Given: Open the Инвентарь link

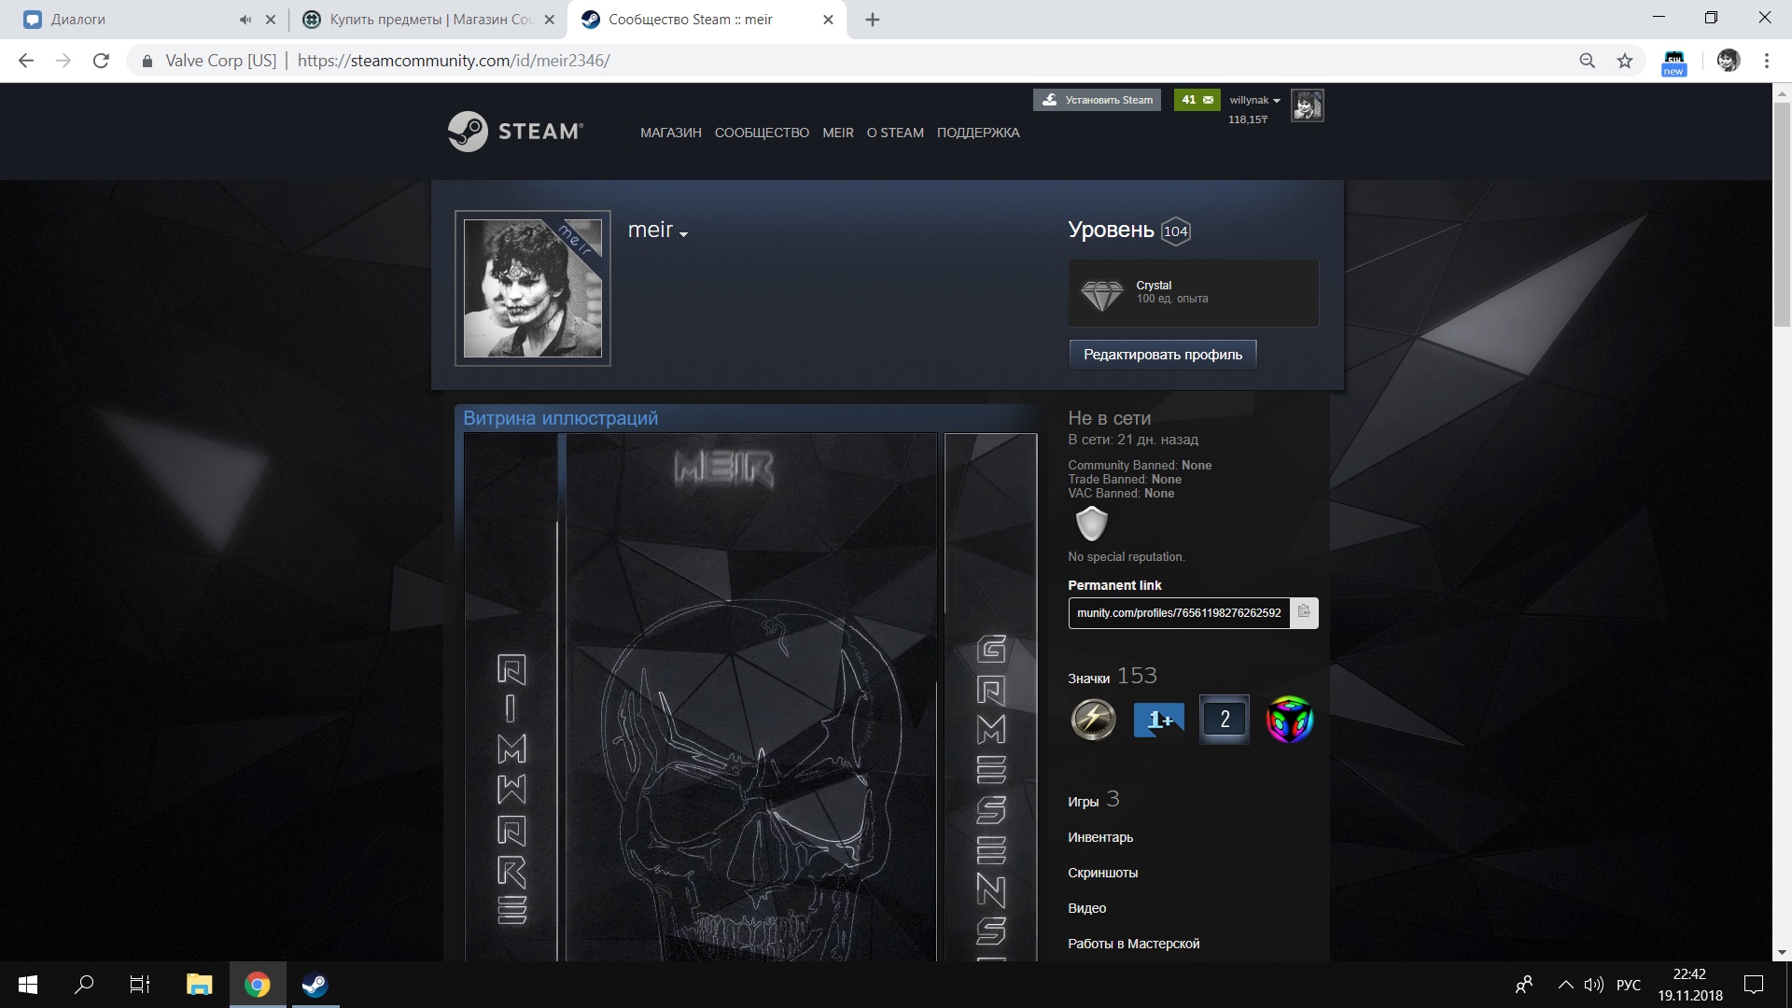Looking at the screenshot, I should coord(1100,837).
